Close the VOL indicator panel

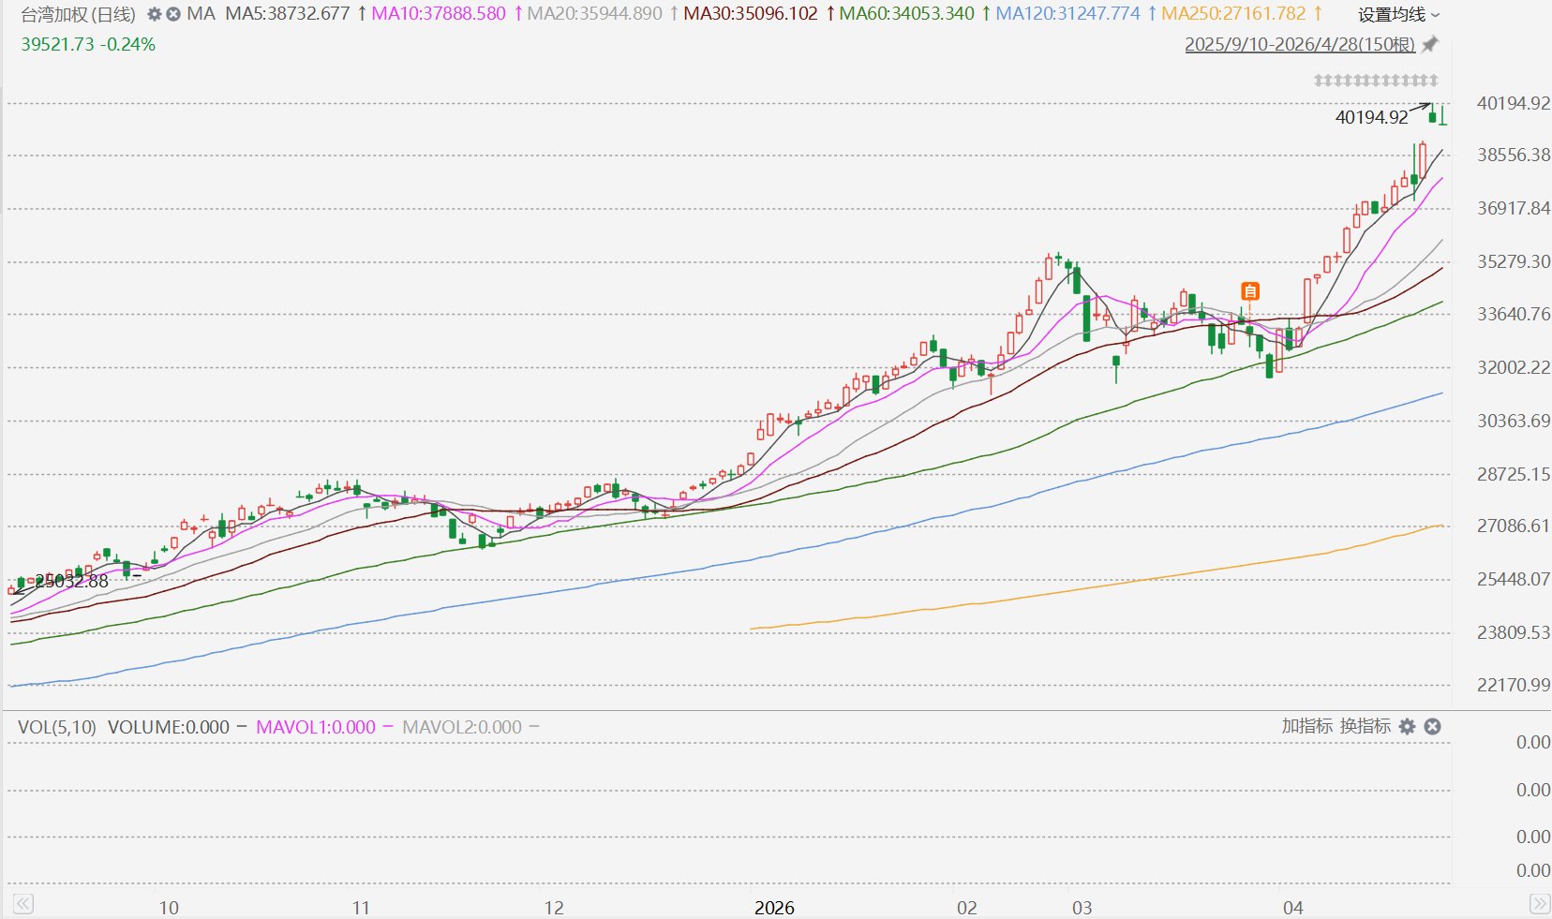tap(1432, 726)
